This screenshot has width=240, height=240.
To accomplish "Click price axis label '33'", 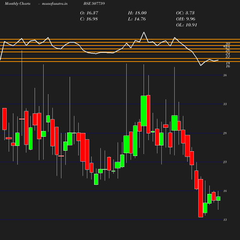I will tap(225, 104).
